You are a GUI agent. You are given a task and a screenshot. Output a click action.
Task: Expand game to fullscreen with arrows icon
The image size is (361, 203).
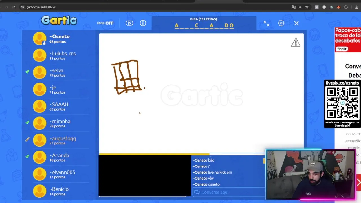[x=266, y=23]
